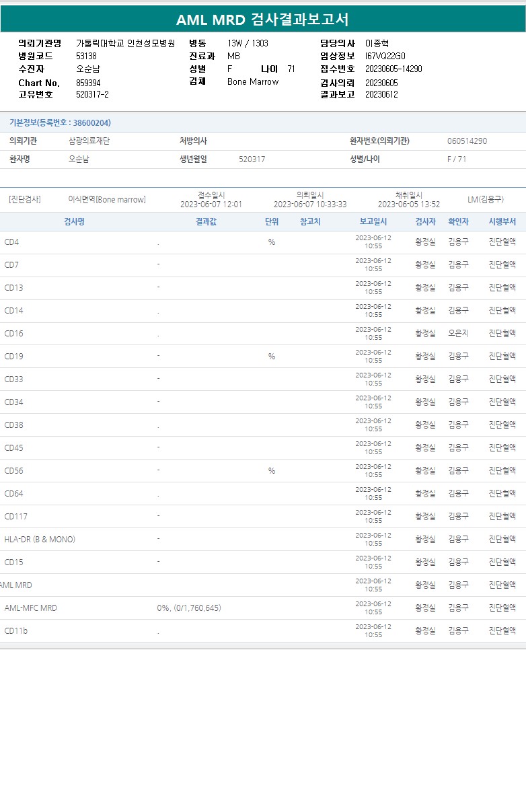Click the '%' unit in CD56 row
This screenshot has width=526, height=802.
272,471
